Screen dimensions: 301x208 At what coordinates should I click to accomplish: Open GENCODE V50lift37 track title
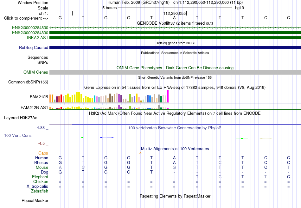(x=175, y=23)
